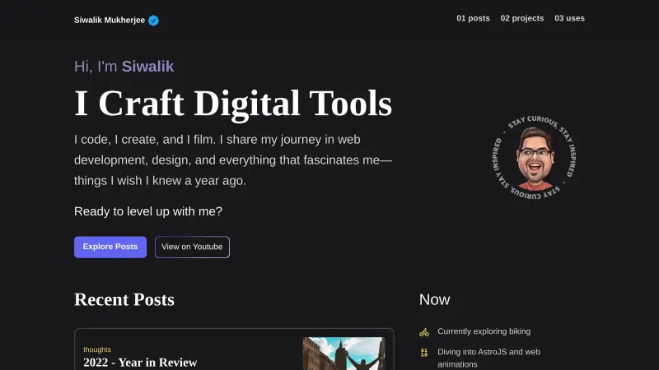Click the yellow bicycle icon
The height and width of the screenshot is (370, 659).
point(424,332)
